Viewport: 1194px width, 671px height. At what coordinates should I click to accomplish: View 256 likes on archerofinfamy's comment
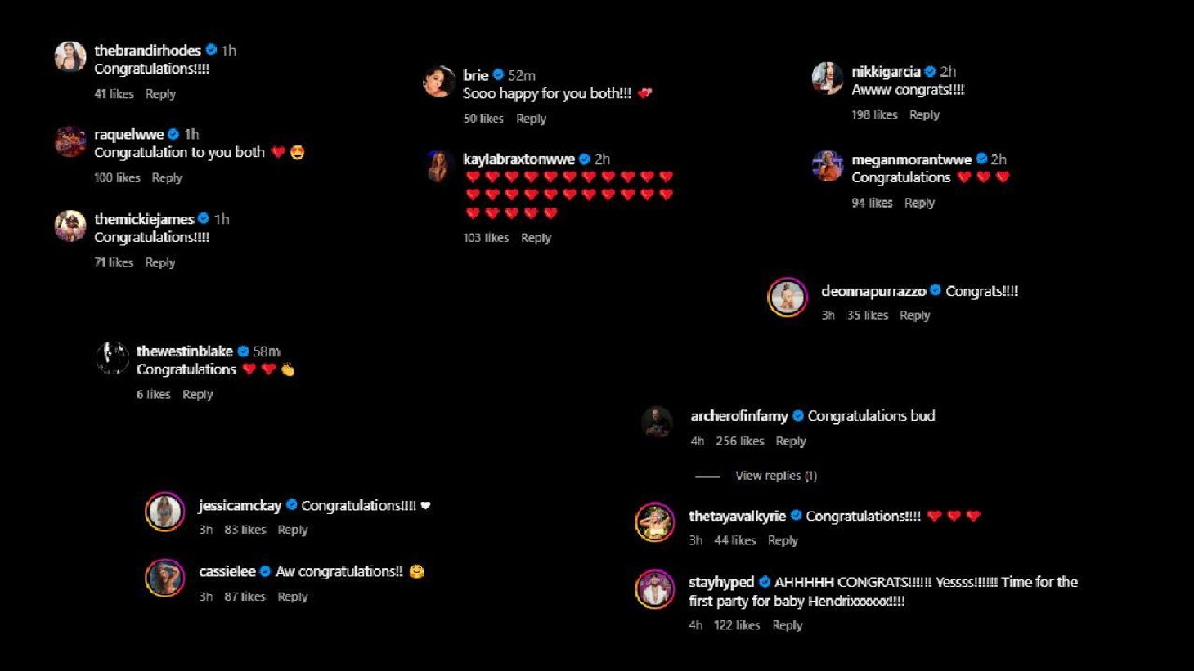coord(740,441)
